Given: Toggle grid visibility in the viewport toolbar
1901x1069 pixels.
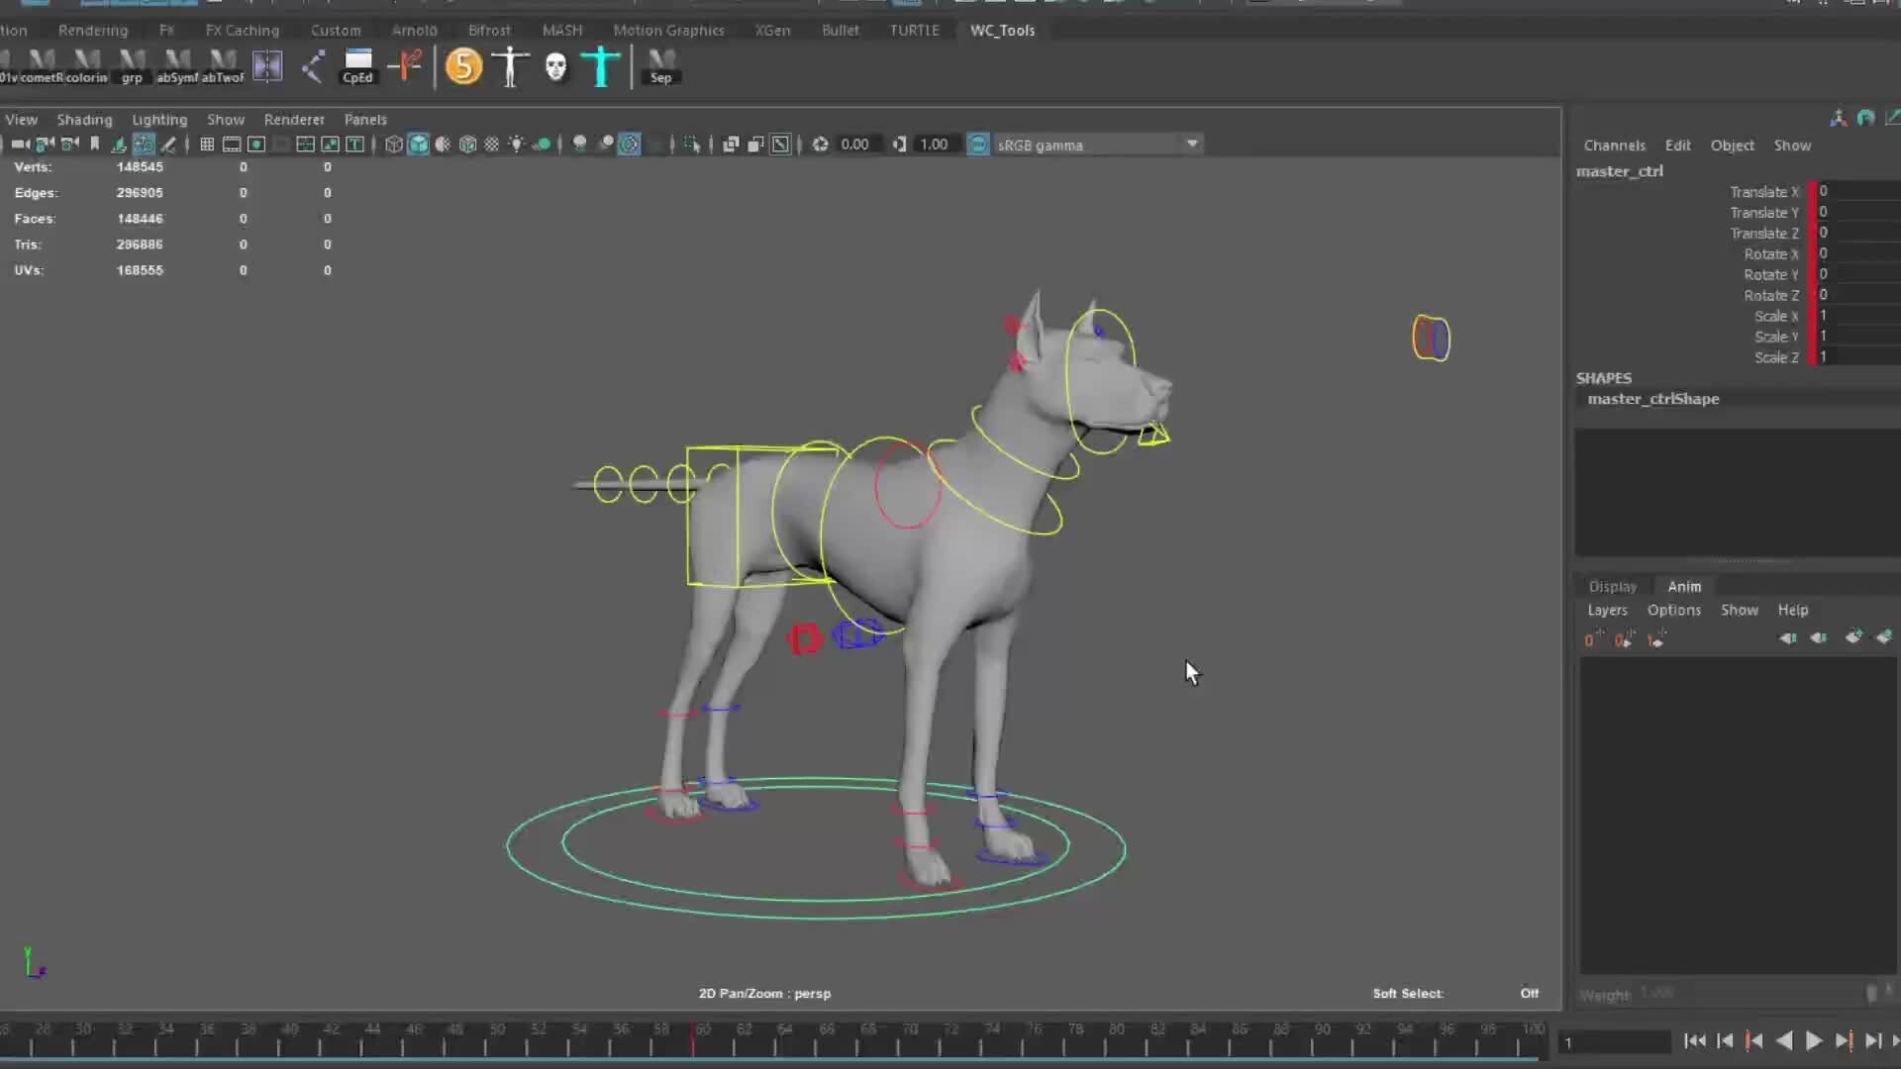Looking at the screenshot, I should 205,145.
